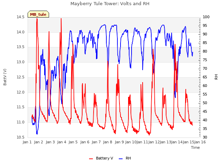The height and width of the screenshot is (165, 221).
Task: Click the Jan 1 date tick
Action: pyautogui.click(x=27, y=142)
